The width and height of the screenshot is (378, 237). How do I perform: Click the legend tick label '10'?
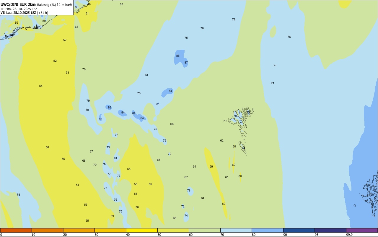[x=33, y=235]
